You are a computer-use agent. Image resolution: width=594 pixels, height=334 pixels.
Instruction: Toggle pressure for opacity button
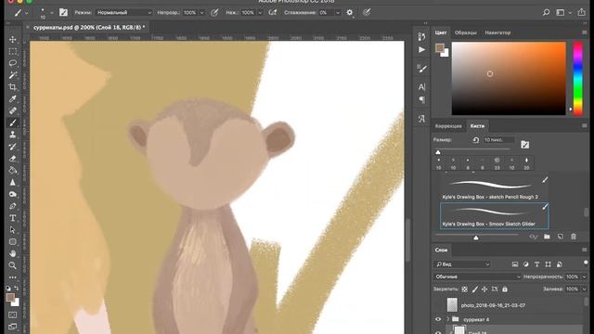(214, 12)
